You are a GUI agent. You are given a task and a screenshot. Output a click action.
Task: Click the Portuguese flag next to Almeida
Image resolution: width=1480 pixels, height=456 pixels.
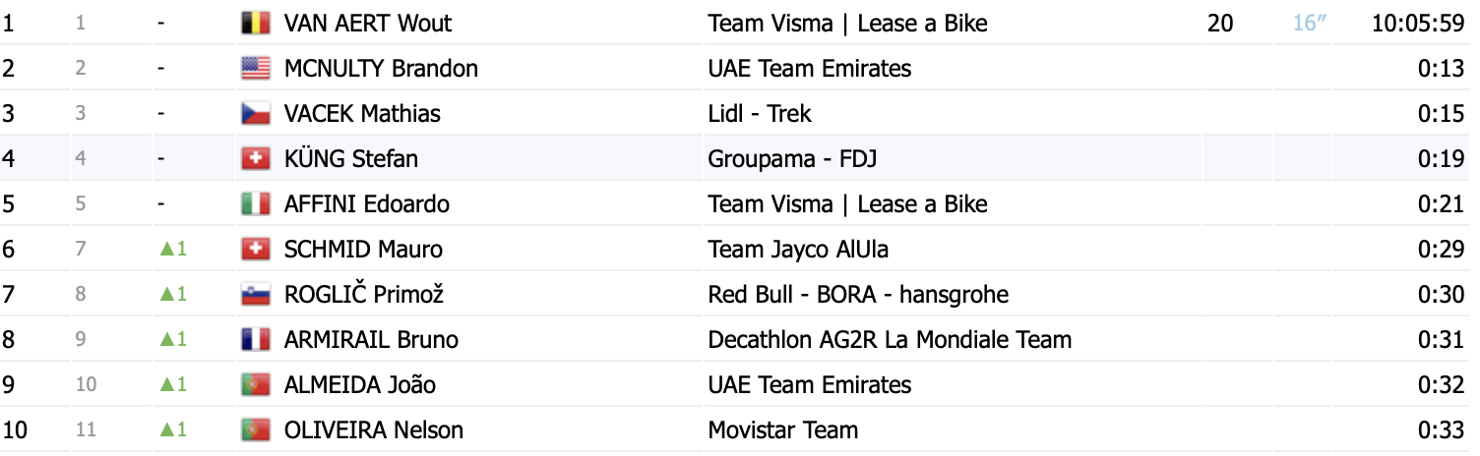(256, 384)
